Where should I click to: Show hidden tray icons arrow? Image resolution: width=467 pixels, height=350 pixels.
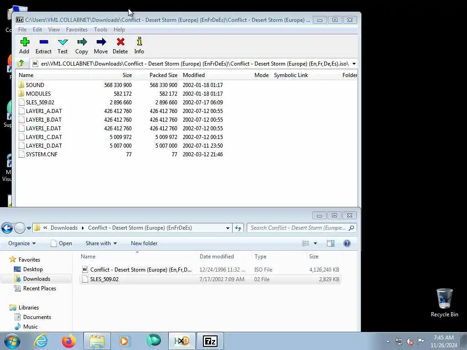coord(388,341)
